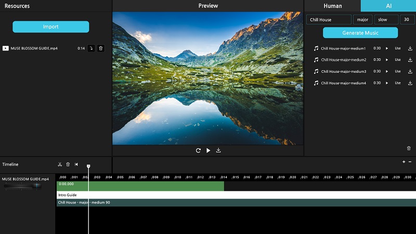Jump to start using skip-back icon
416x234 pixels.
tap(76, 164)
